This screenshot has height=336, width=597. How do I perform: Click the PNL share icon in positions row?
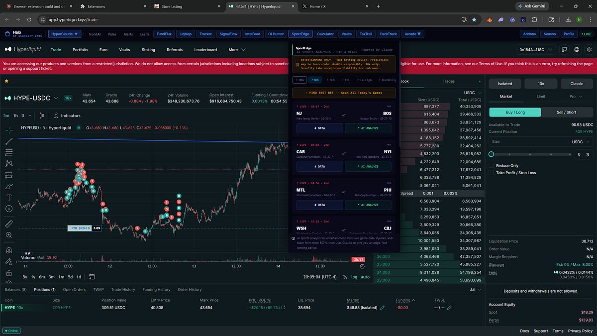(x=284, y=308)
